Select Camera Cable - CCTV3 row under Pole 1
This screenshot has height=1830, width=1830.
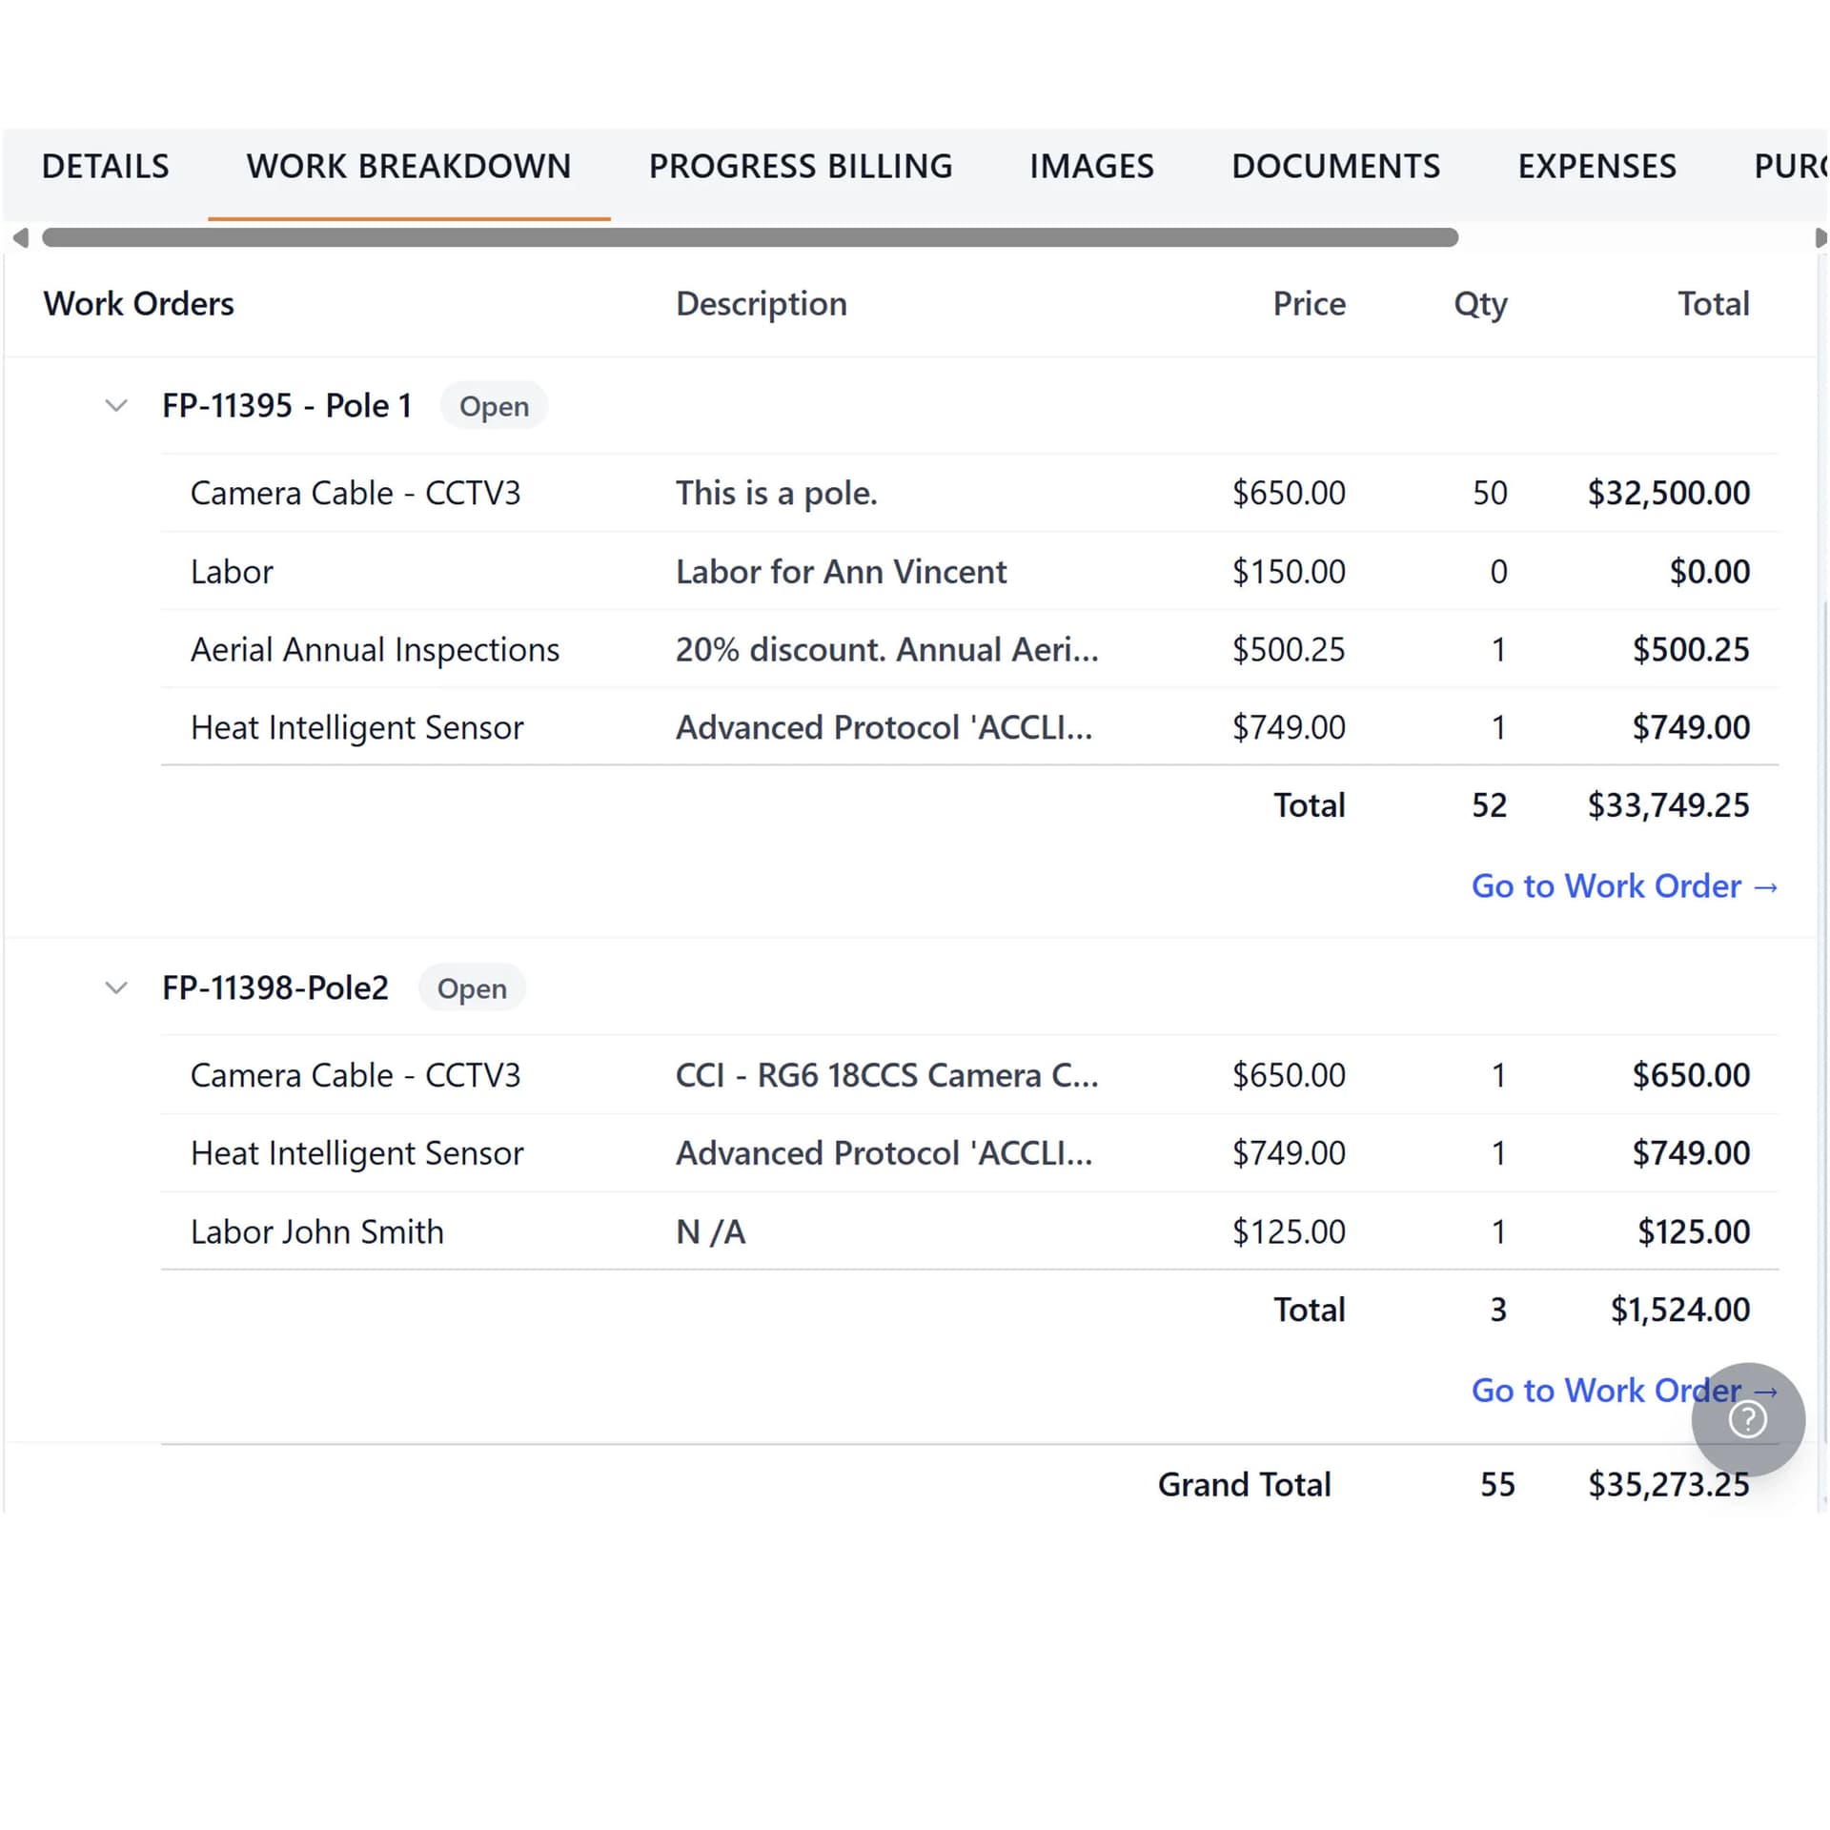coord(969,493)
